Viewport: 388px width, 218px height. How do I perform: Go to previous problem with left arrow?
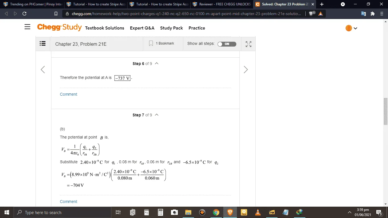43,70
